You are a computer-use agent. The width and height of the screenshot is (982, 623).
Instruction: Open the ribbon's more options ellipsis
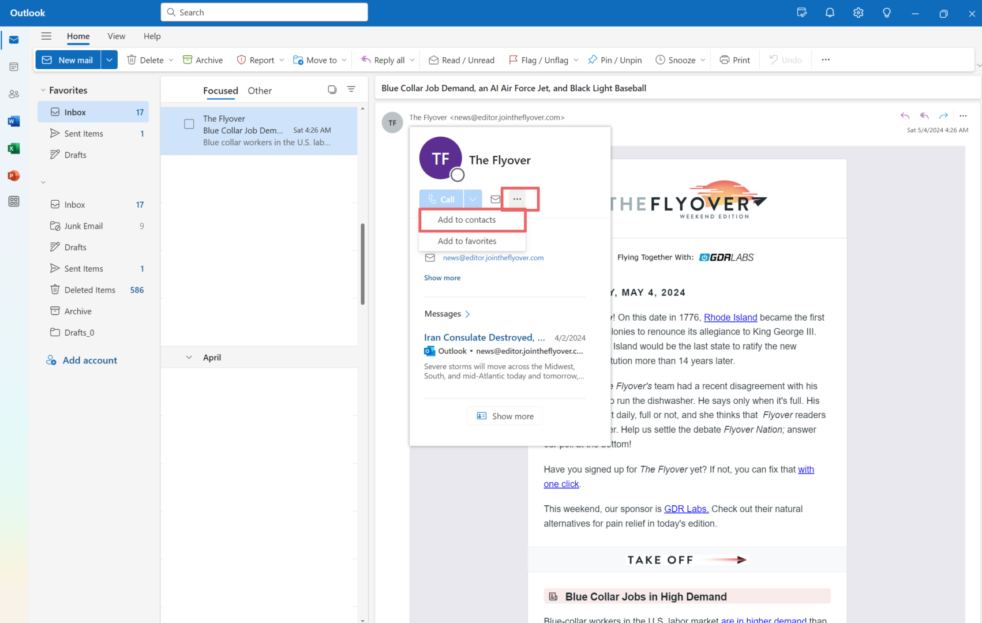(x=826, y=60)
